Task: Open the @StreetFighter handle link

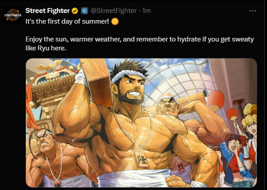Action: 114,11
